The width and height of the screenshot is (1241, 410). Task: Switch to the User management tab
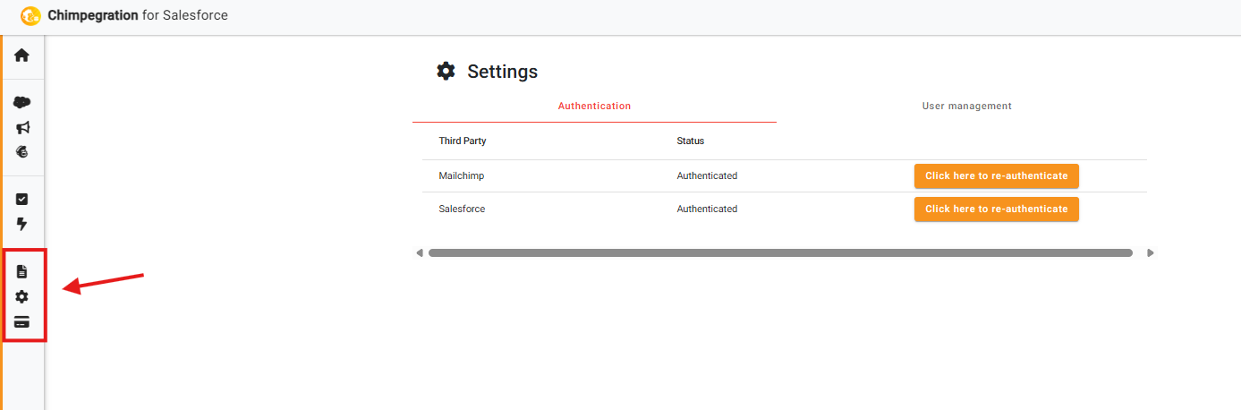966,106
